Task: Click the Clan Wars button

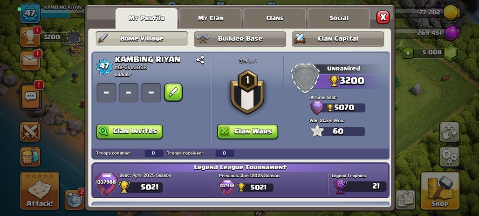Action: (x=248, y=132)
